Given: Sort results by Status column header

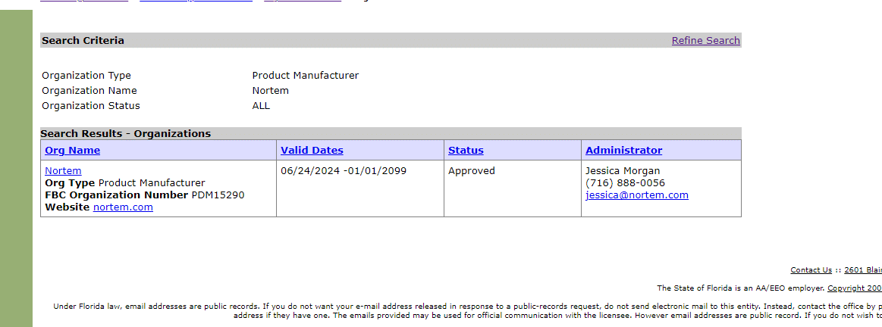Looking at the screenshot, I should point(466,150).
